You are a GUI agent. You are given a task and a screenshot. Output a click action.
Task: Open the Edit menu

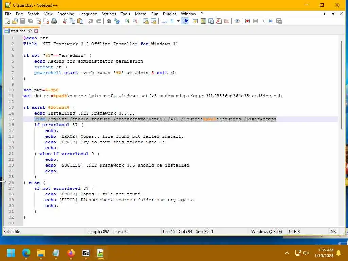click(19, 14)
